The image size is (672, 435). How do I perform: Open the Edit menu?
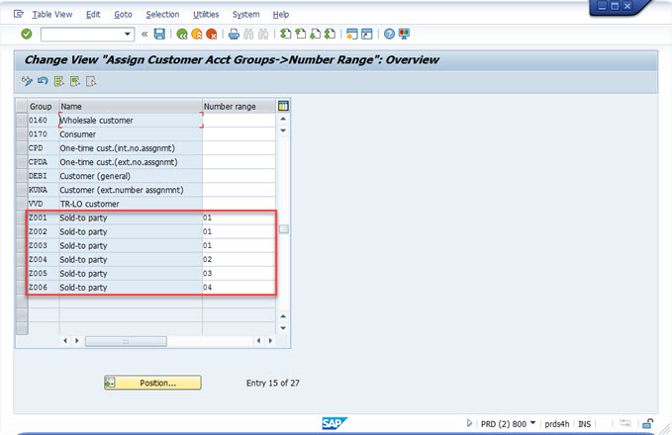pyautogui.click(x=93, y=15)
